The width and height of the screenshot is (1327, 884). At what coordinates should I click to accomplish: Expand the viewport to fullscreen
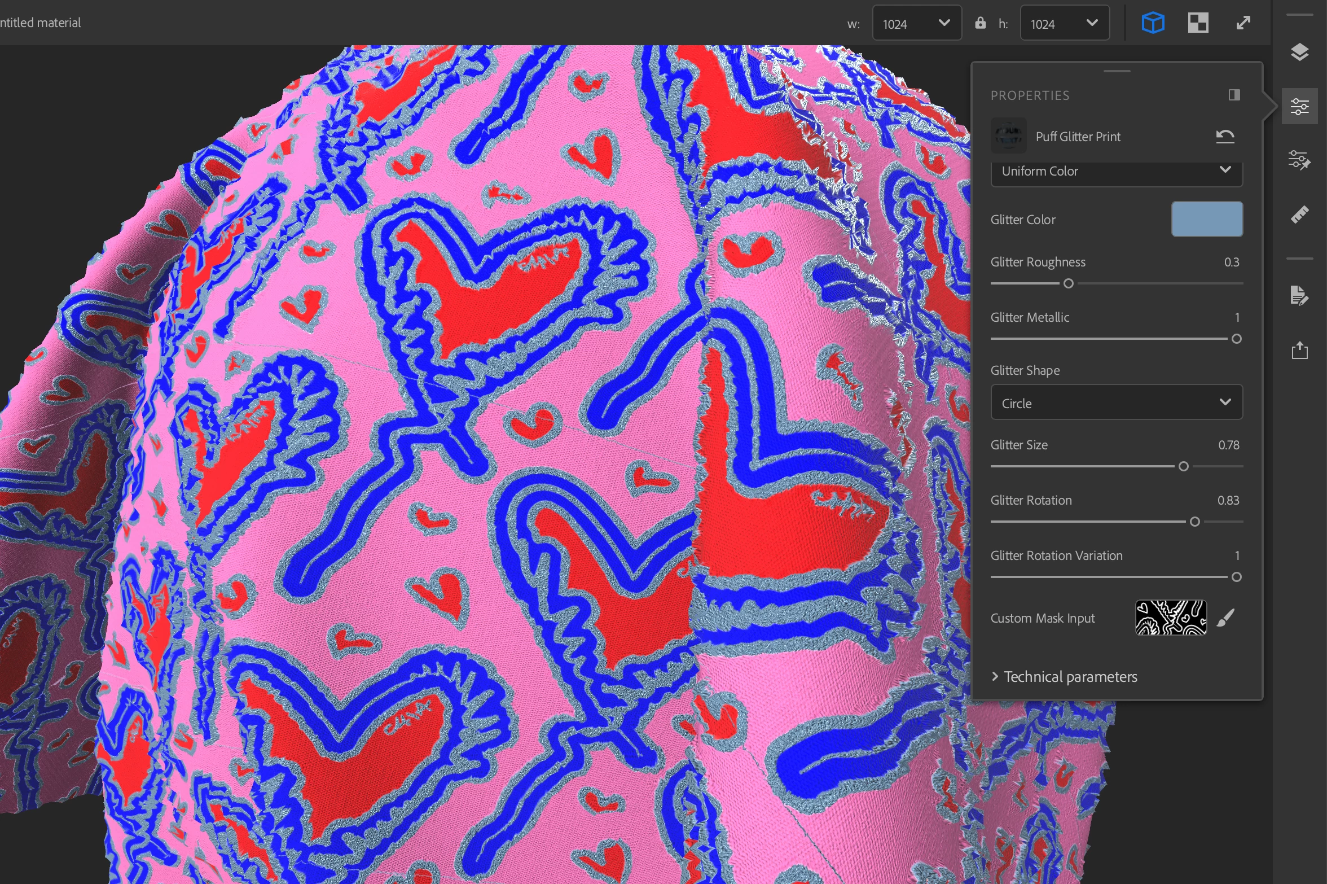tap(1243, 23)
